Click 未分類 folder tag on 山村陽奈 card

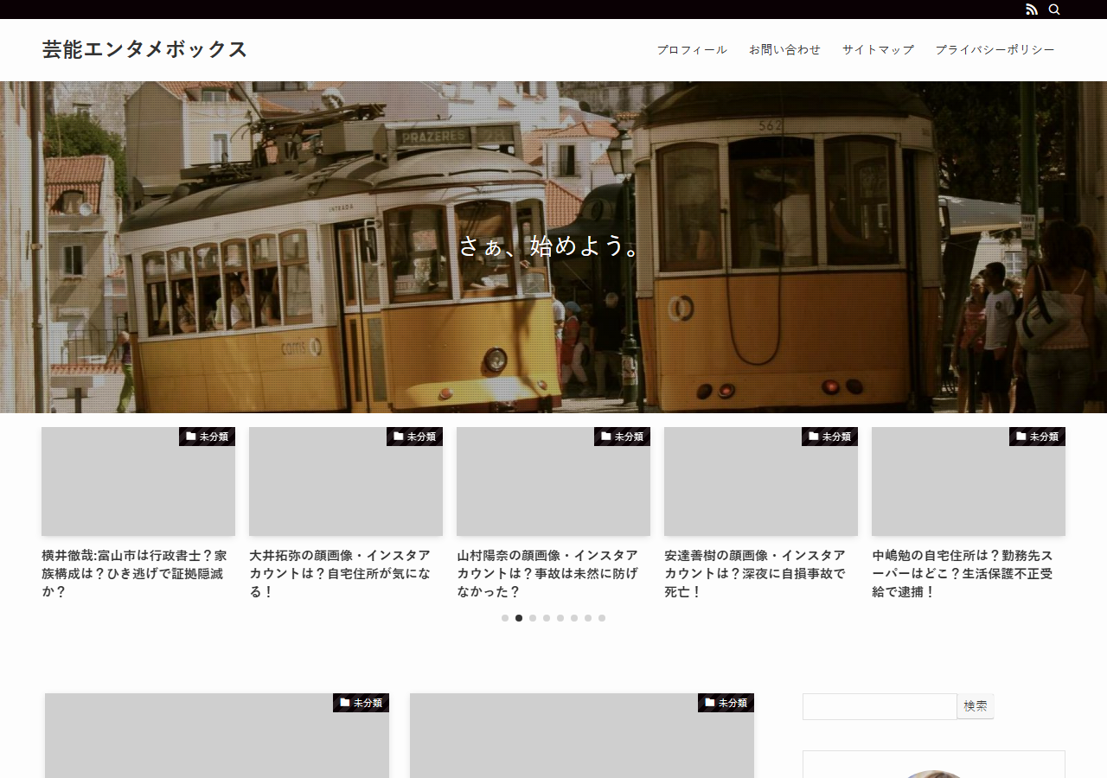click(623, 437)
